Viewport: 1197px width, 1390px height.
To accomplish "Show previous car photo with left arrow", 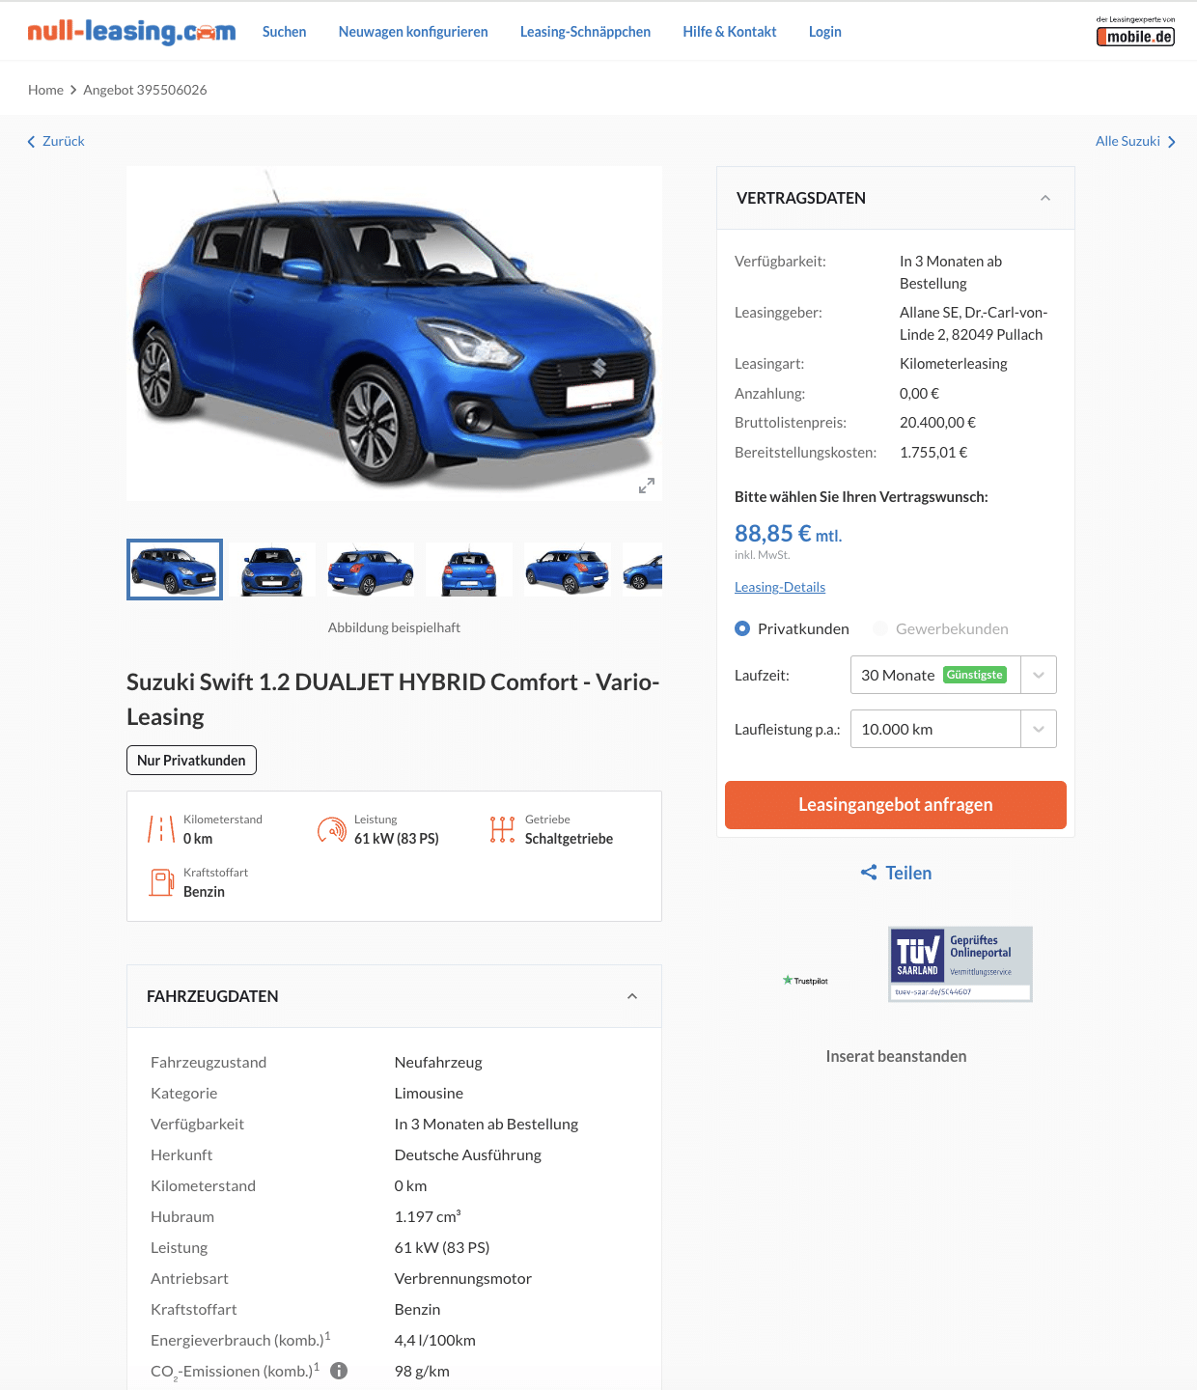I will (151, 334).
